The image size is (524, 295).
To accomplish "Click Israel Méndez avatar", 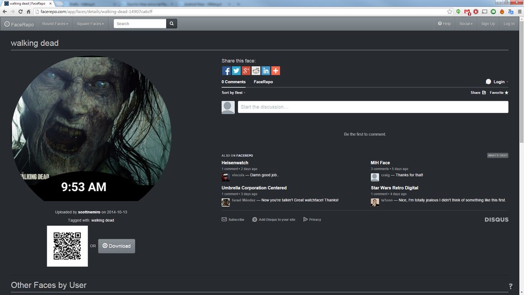I will pyautogui.click(x=225, y=202).
